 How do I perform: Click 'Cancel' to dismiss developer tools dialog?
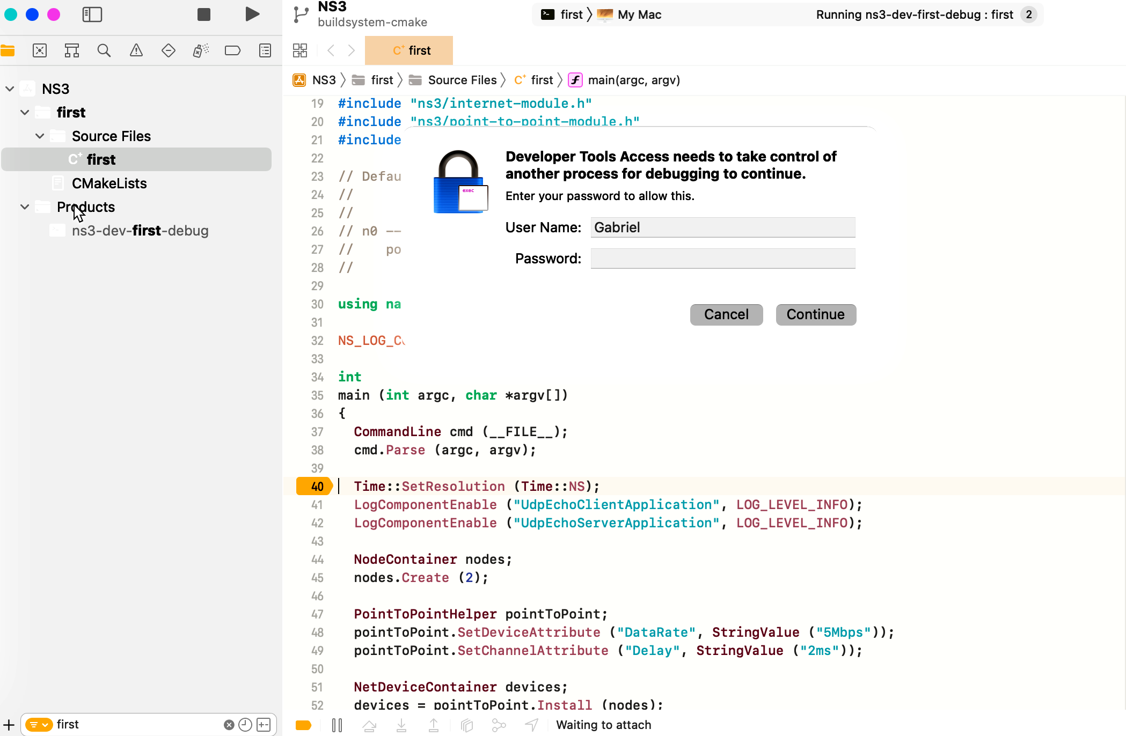click(x=727, y=314)
